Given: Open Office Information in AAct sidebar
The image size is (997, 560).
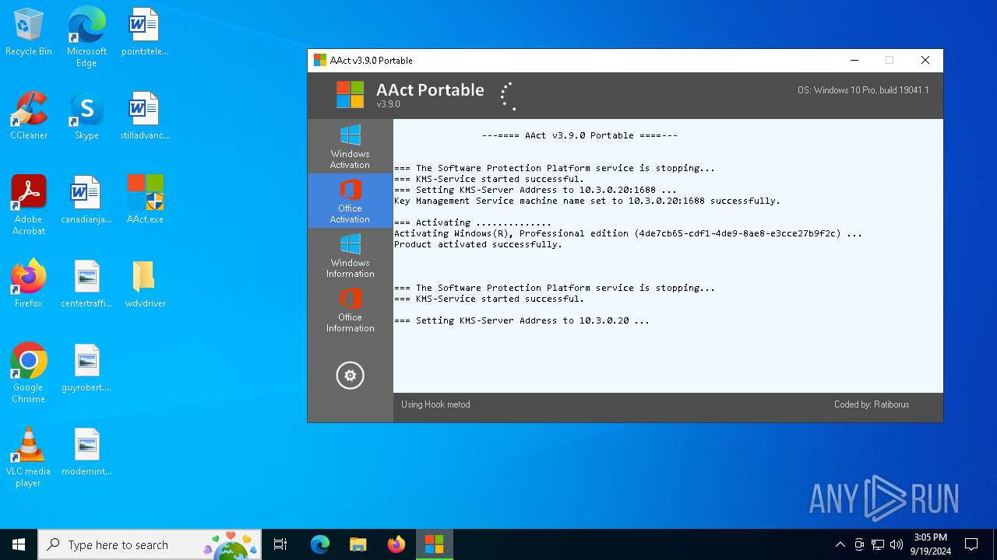Looking at the screenshot, I should pos(350,310).
